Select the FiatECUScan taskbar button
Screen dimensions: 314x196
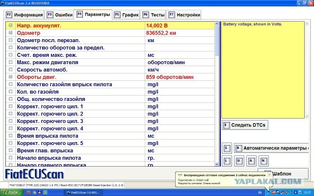(x=83, y=193)
